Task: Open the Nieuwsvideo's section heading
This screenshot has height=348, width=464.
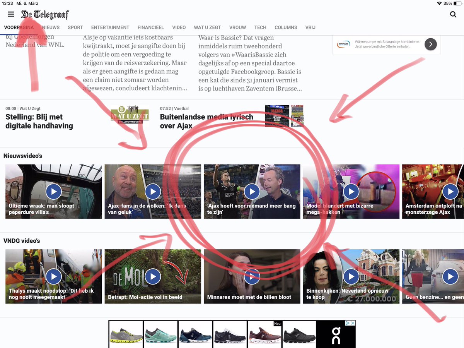Action: (23, 156)
